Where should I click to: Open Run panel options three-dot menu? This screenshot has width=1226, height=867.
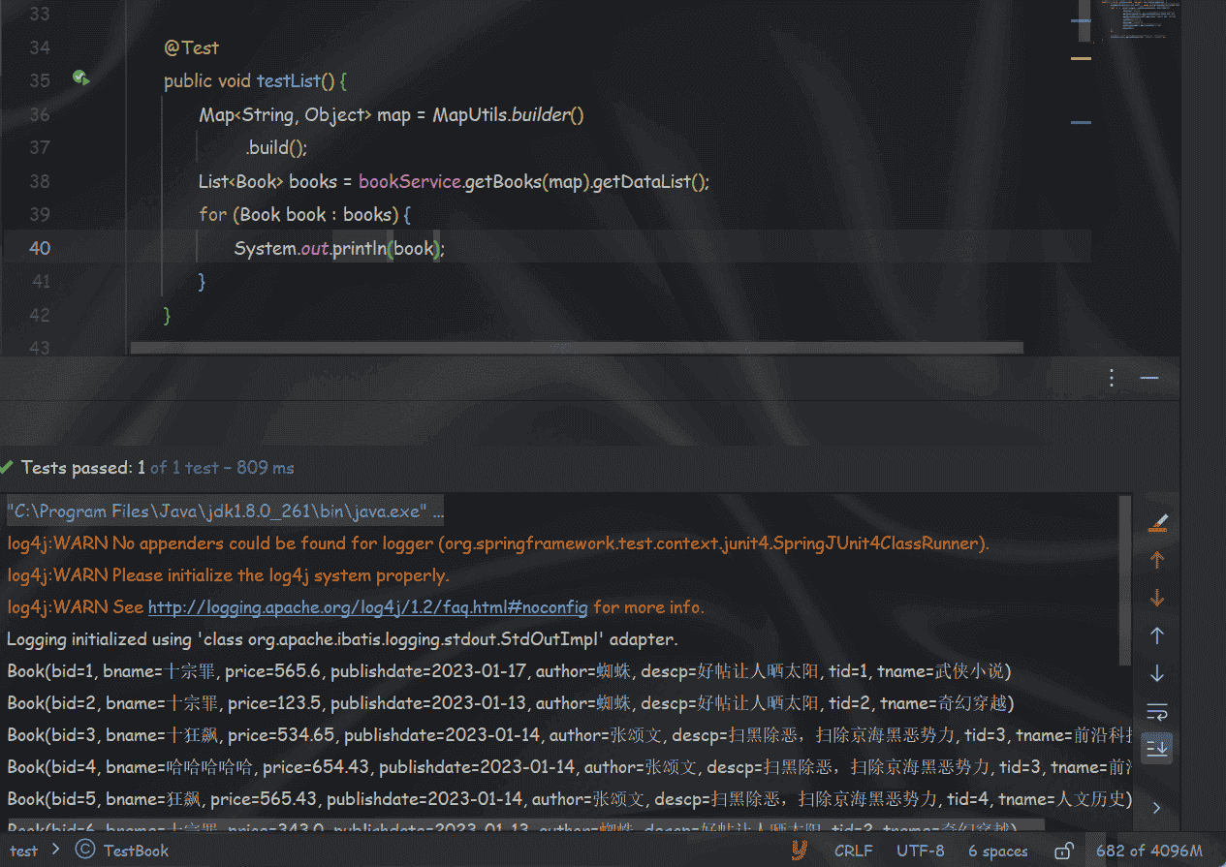1112,378
